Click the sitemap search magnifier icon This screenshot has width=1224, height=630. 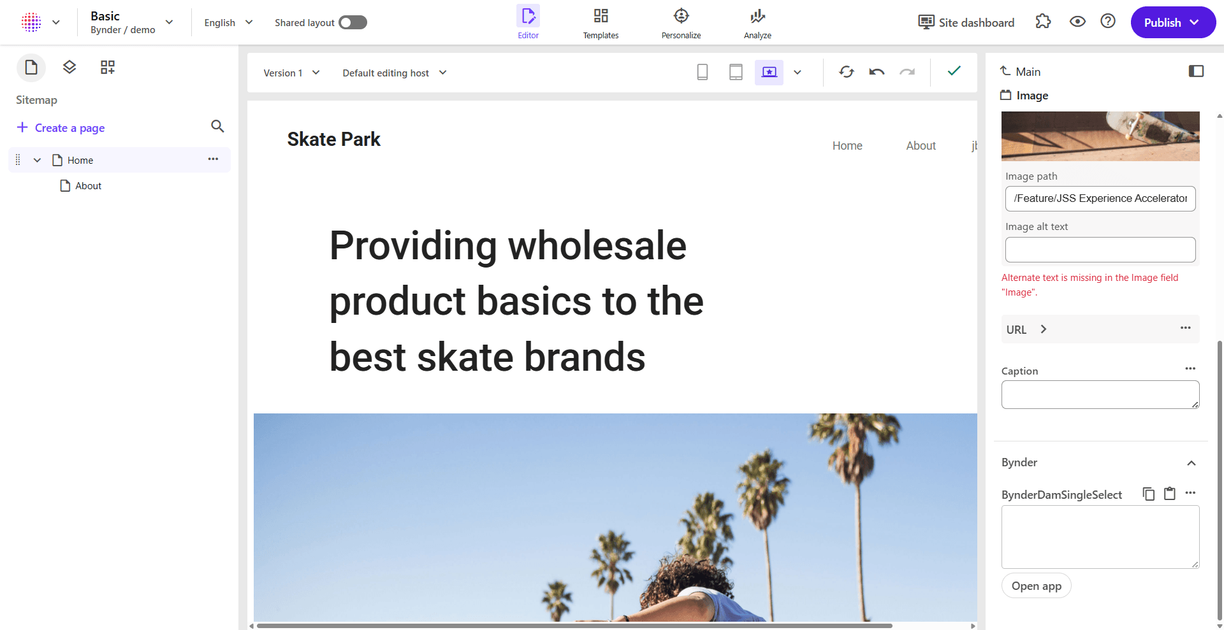point(217,126)
